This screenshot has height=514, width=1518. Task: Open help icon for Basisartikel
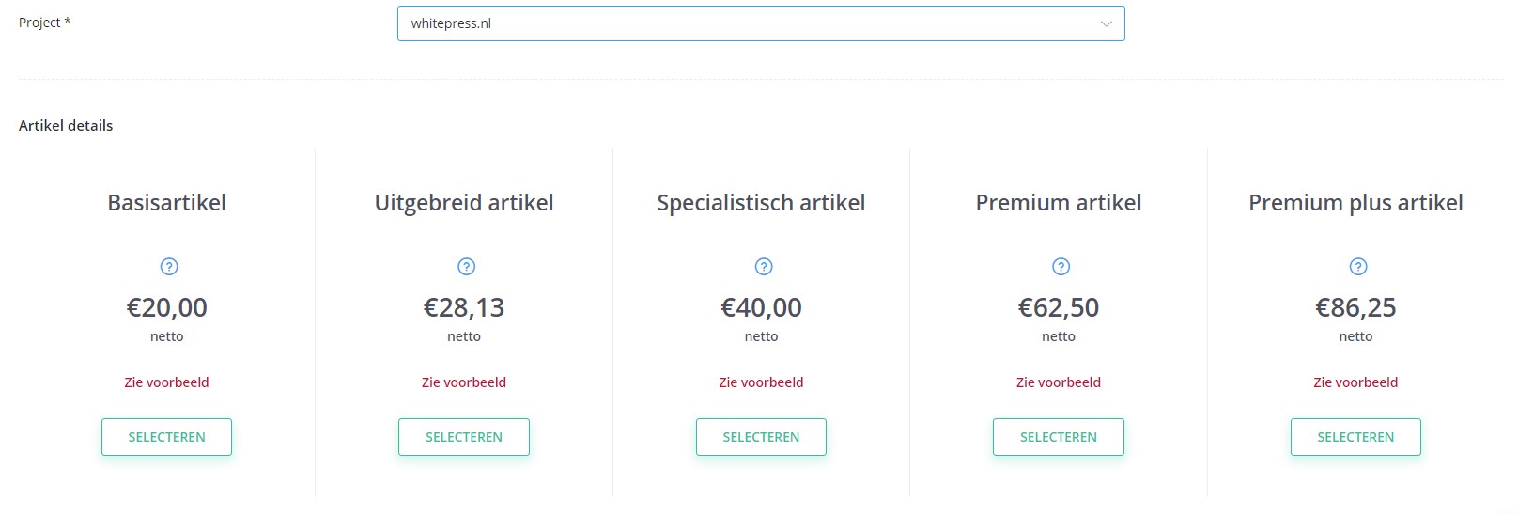tap(169, 267)
